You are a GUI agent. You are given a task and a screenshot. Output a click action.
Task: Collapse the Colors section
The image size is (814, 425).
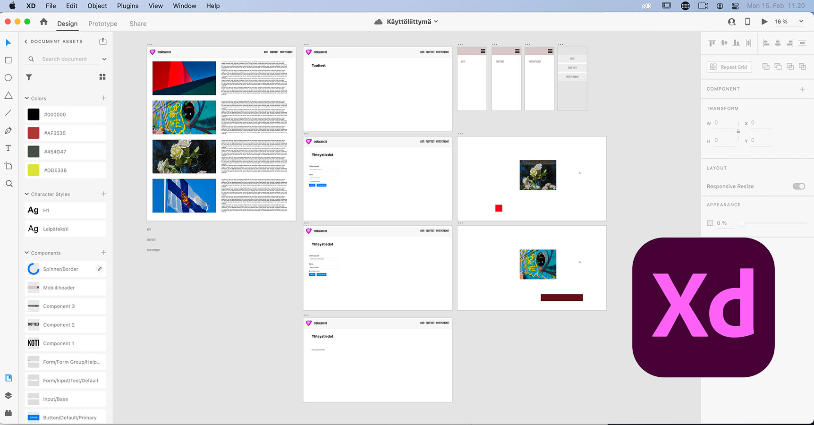click(x=27, y=98)
